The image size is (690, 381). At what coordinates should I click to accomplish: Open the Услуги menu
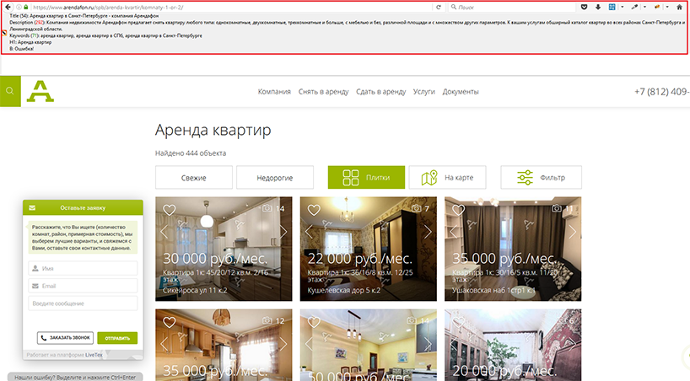coord(423,92)
